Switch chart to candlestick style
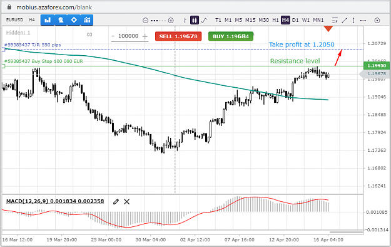 coord(195,20)
